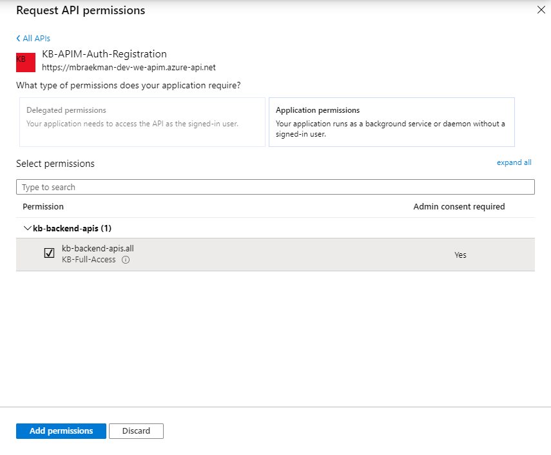Select the Application permissions tile
551x455 pixels.
(391, 122)
